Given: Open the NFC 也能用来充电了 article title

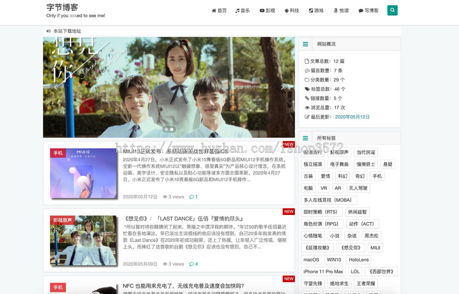Looking at the screenshot, I should tap(183, 286).
